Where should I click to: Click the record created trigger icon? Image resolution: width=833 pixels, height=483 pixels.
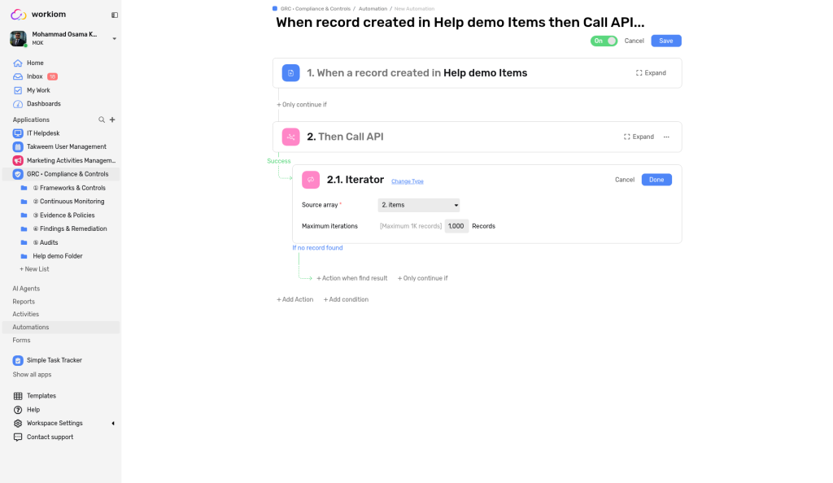point(290,73)
